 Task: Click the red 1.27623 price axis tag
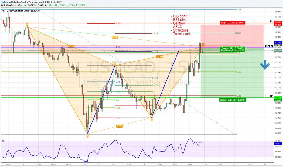tap(278, 25)
